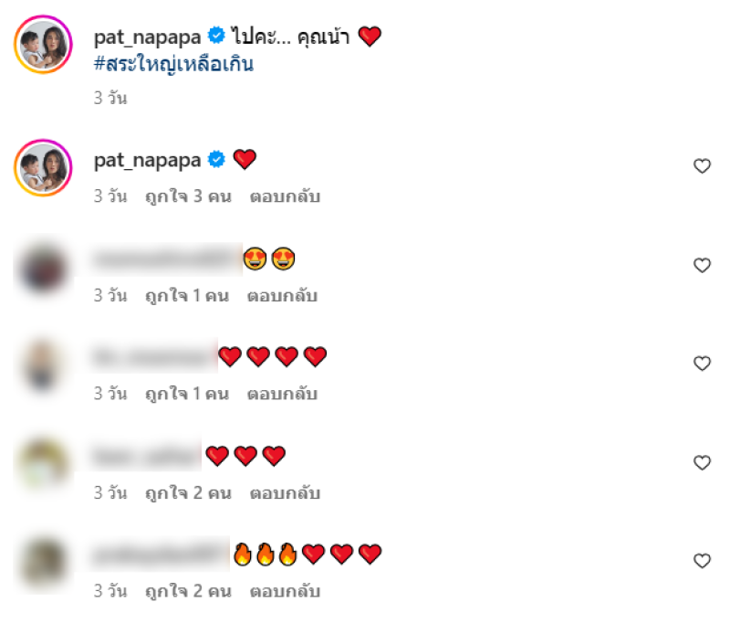Open the hashtag #สระใหญ่เหลือเกิน

tap(173, 64)
